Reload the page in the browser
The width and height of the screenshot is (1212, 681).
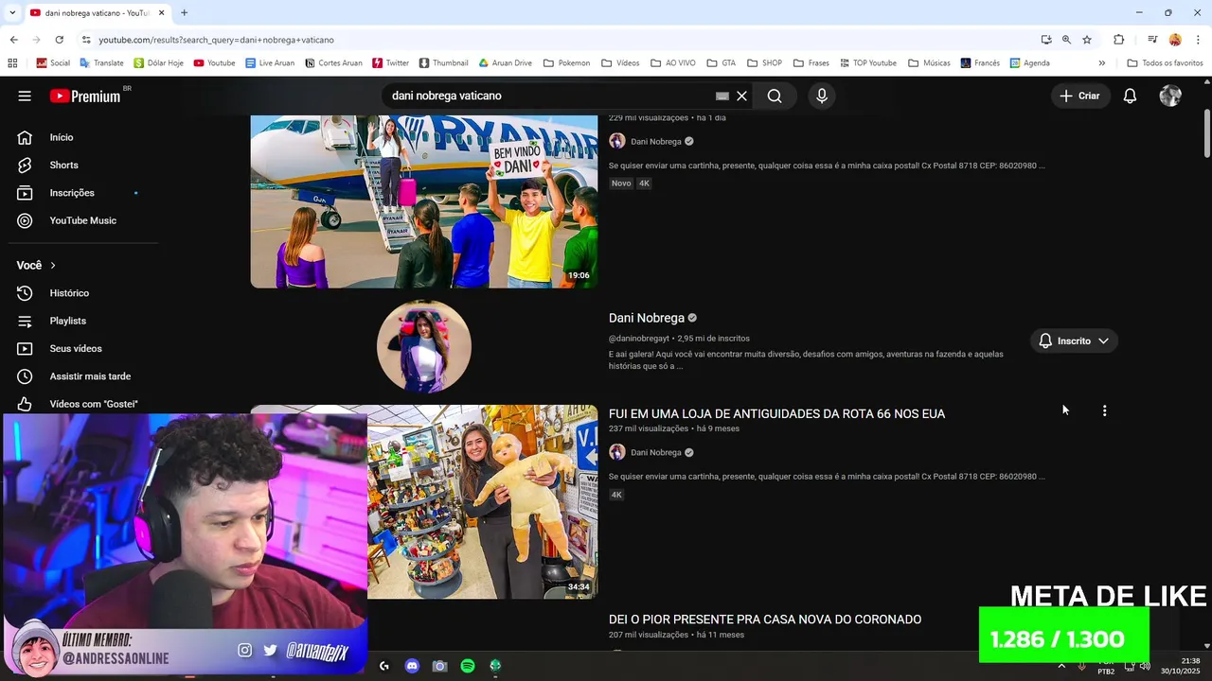(59, 40)
